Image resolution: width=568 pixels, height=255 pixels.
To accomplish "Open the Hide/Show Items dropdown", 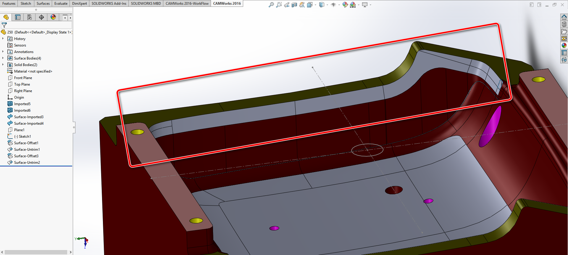I will [339, 5].
